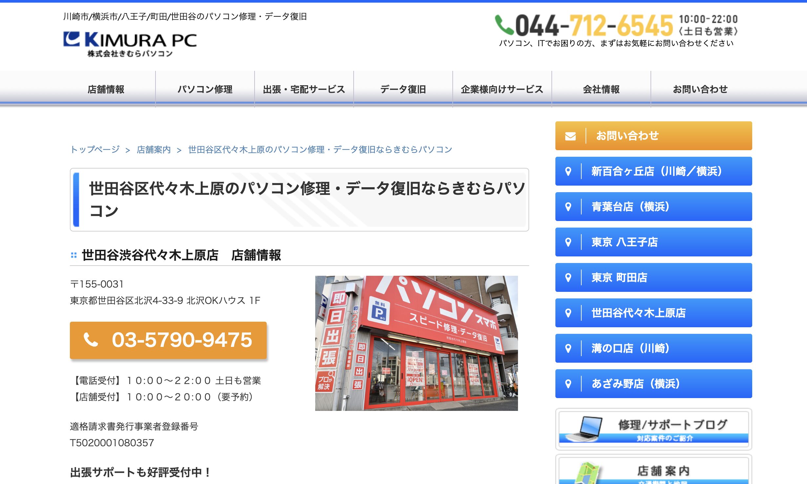Click the address text 東京都世田谷区北沢4-33-9
Viewport: 807px width, 484px height.
(165, 300)
